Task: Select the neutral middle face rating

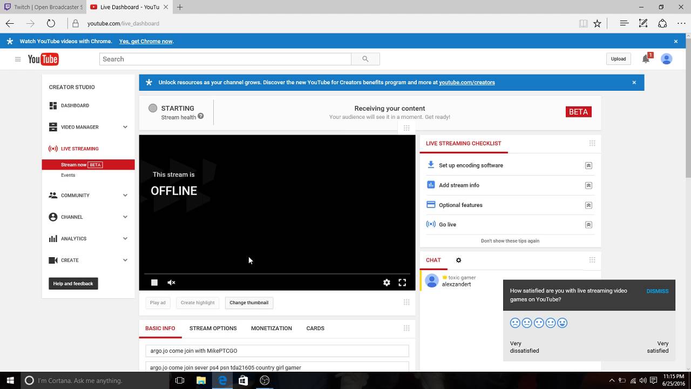Action: [x=539, y=323]
